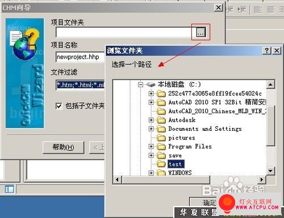Click the folder tree's vertical scrollbar down arrow

270,171
